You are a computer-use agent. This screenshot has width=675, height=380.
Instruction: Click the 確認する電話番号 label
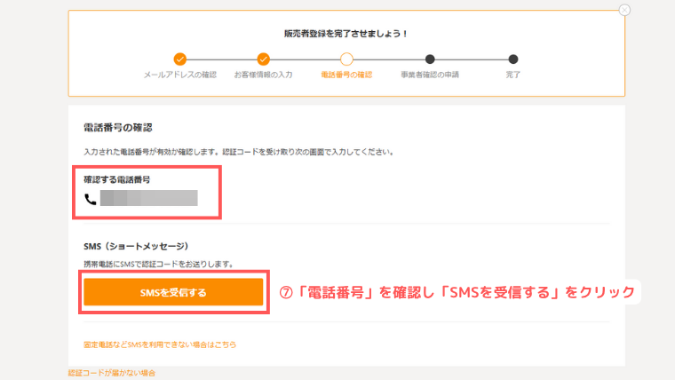click(117, 179)
